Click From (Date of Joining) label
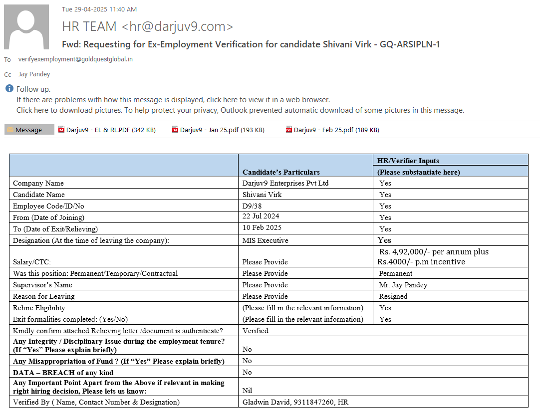 click(48, 217)
